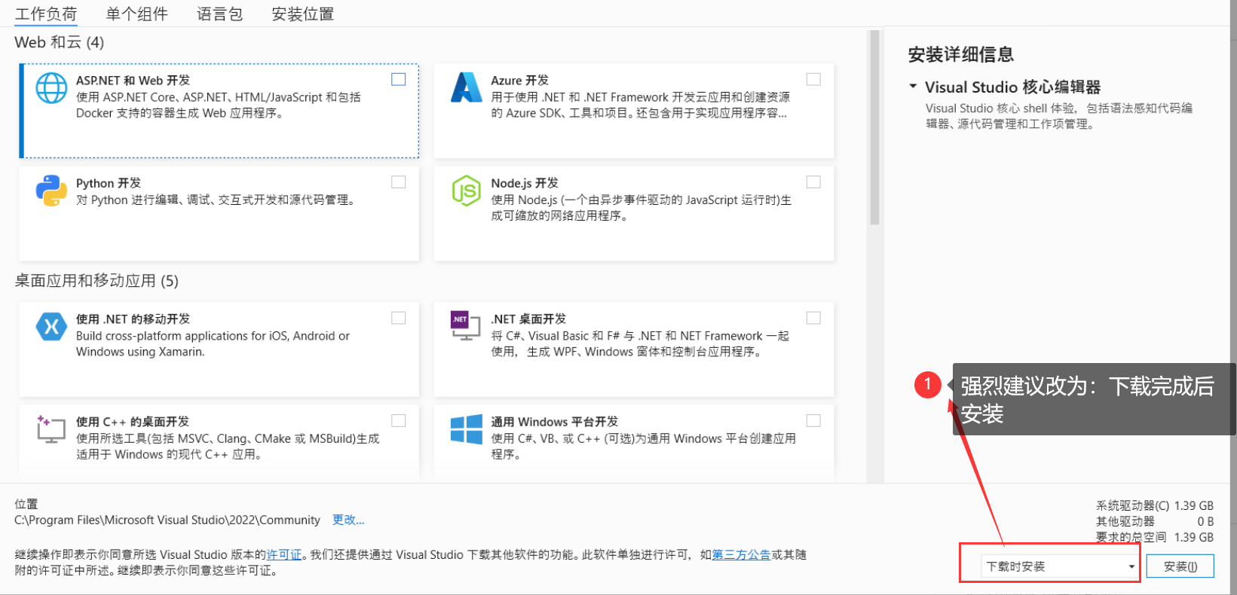Click the Azure development logo icon

pyautogui.click(x=466, y=88)
